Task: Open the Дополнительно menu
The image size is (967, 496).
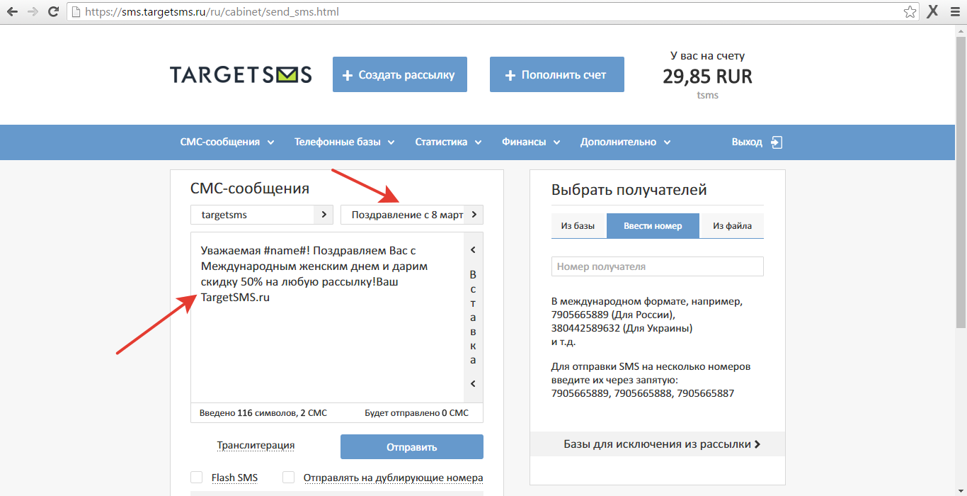Action: click(626, 142)
